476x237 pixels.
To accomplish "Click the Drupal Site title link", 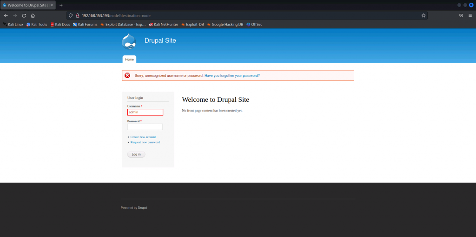I will (160, 40).
